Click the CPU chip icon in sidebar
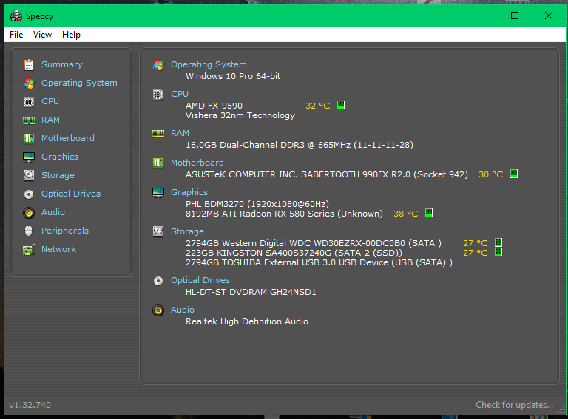 pyautogui.click(x=29, y=102)
